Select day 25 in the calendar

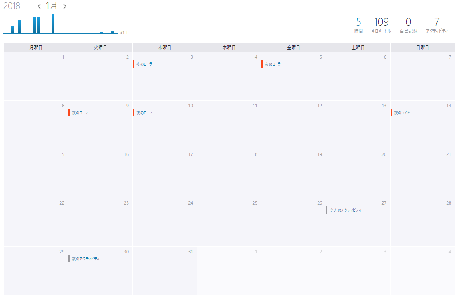229,222
